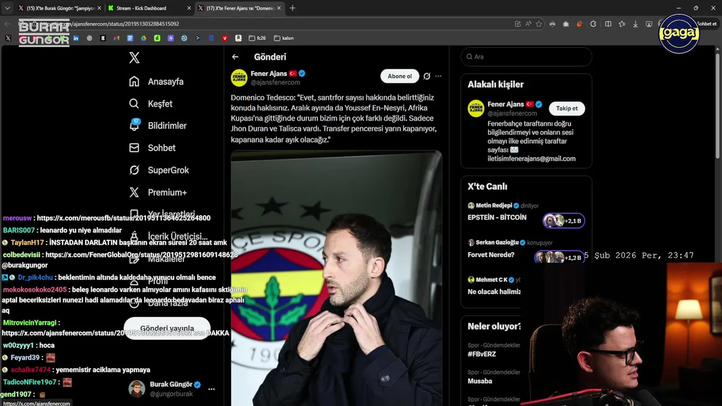
Task: Open a new browser tab
Action: (292, 8)
